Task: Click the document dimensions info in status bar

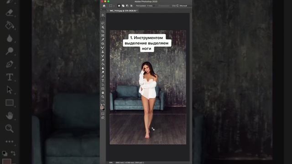Action: 130,163
